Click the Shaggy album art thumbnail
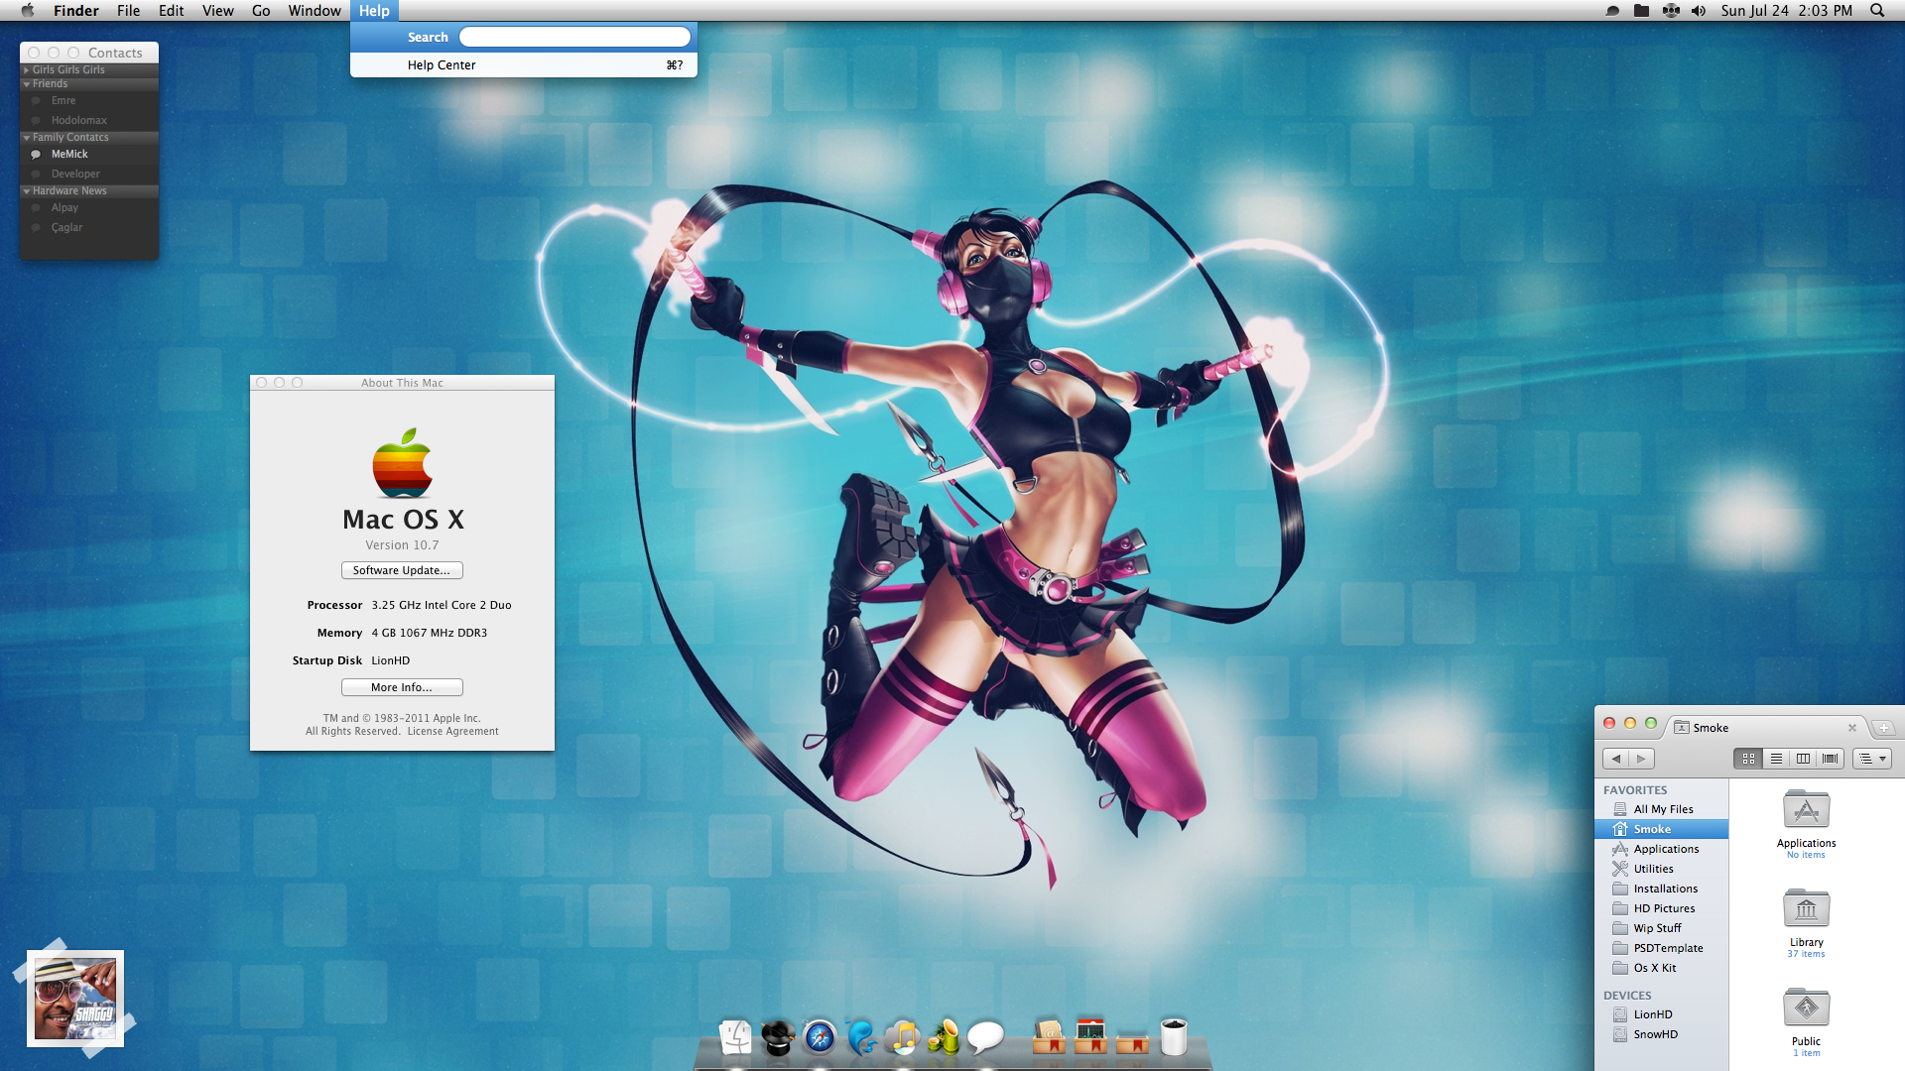1905x1071 pixels. tap(75, 999)
